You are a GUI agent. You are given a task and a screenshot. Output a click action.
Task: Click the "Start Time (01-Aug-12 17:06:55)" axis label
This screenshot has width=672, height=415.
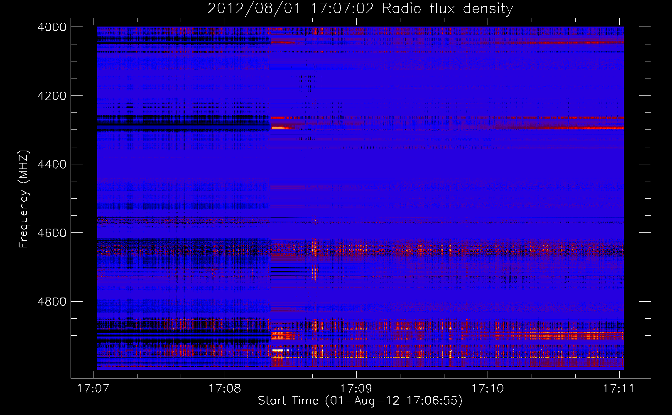(x=360, y=401)
